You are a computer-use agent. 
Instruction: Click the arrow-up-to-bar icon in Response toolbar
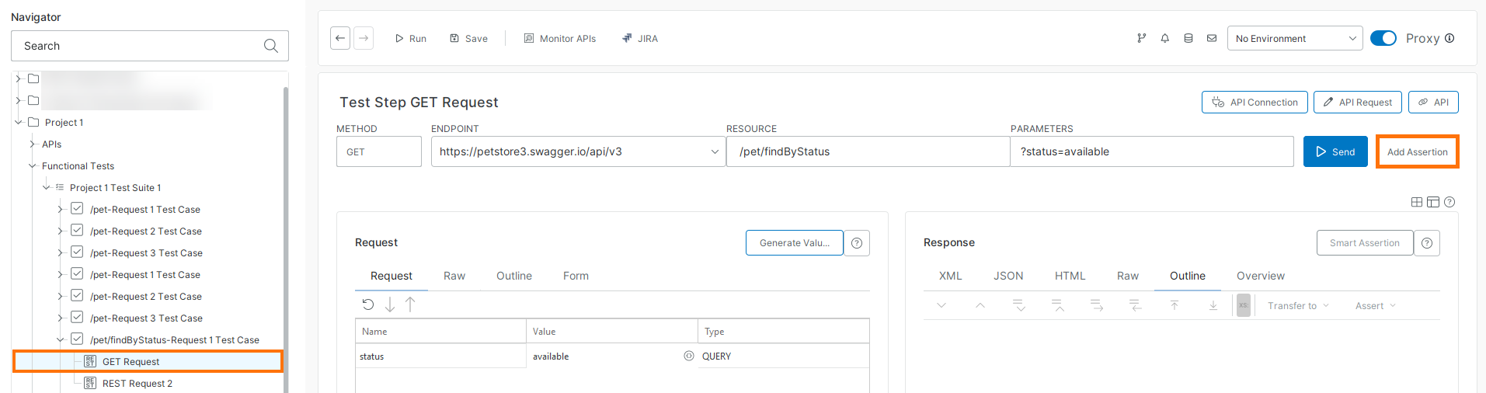pyautogui.click(x=1175, y=305)
